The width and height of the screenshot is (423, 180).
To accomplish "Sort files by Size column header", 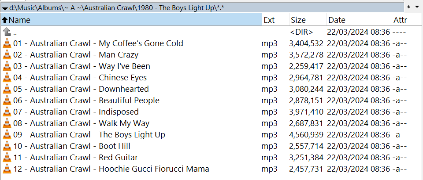I will click(308, 20).
